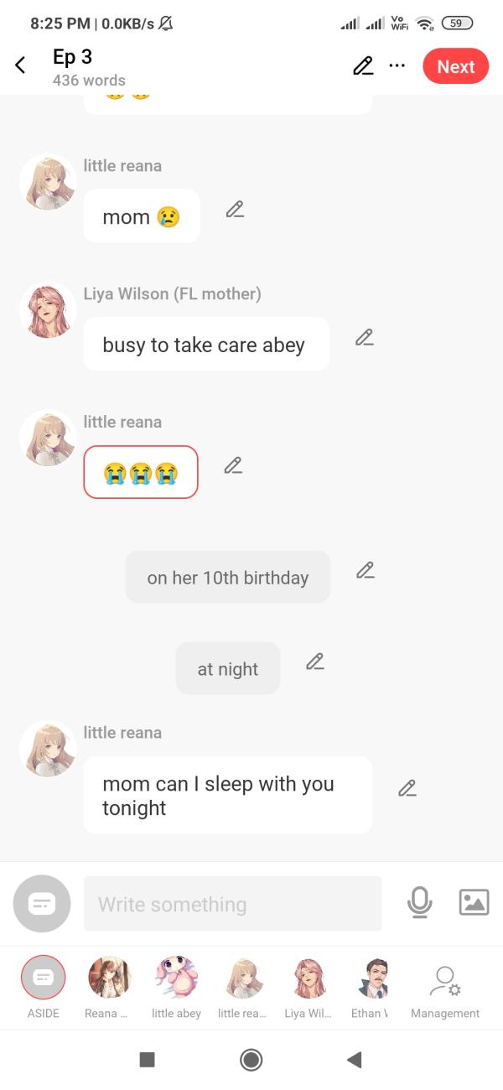The width and height of the screenshot is (503, 1090).
Task: Edit the "on her 10th birthday" aside
Action: (365, 570)
